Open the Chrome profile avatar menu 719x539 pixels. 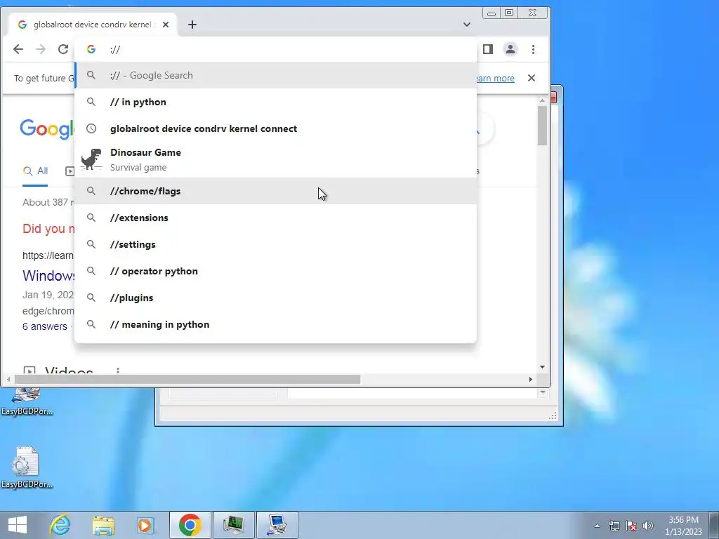510,49
